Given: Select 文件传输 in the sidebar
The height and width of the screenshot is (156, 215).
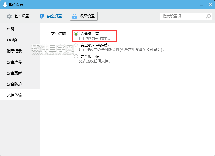Looking at the screenshot, I should tap(20, 95).
